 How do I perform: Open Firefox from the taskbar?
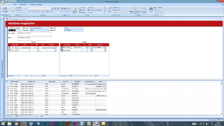point(24,123)
